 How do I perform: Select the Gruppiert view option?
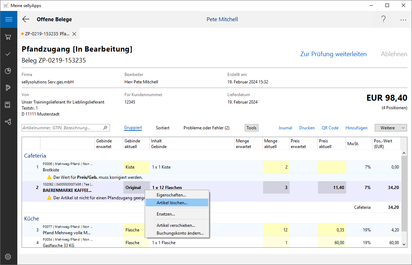[x=133, y=128]
